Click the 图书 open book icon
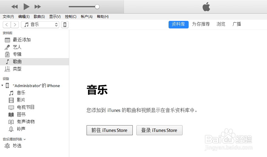Image resolution: width=267 pixels, height=157 pixels. [x=11, y=115]
